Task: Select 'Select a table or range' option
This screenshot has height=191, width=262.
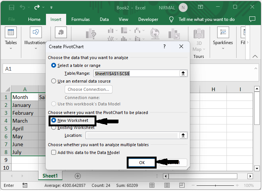Action: [53, 65]
